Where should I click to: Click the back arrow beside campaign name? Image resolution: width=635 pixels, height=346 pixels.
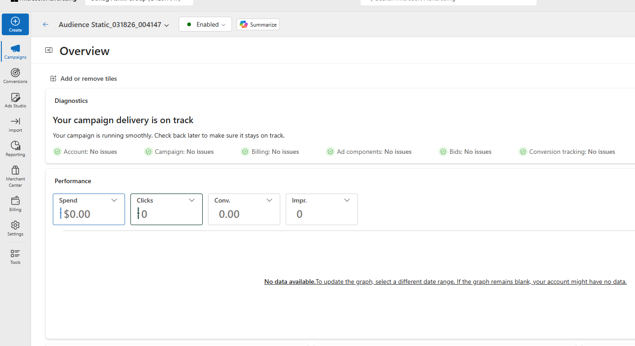[x=46, y=25]
